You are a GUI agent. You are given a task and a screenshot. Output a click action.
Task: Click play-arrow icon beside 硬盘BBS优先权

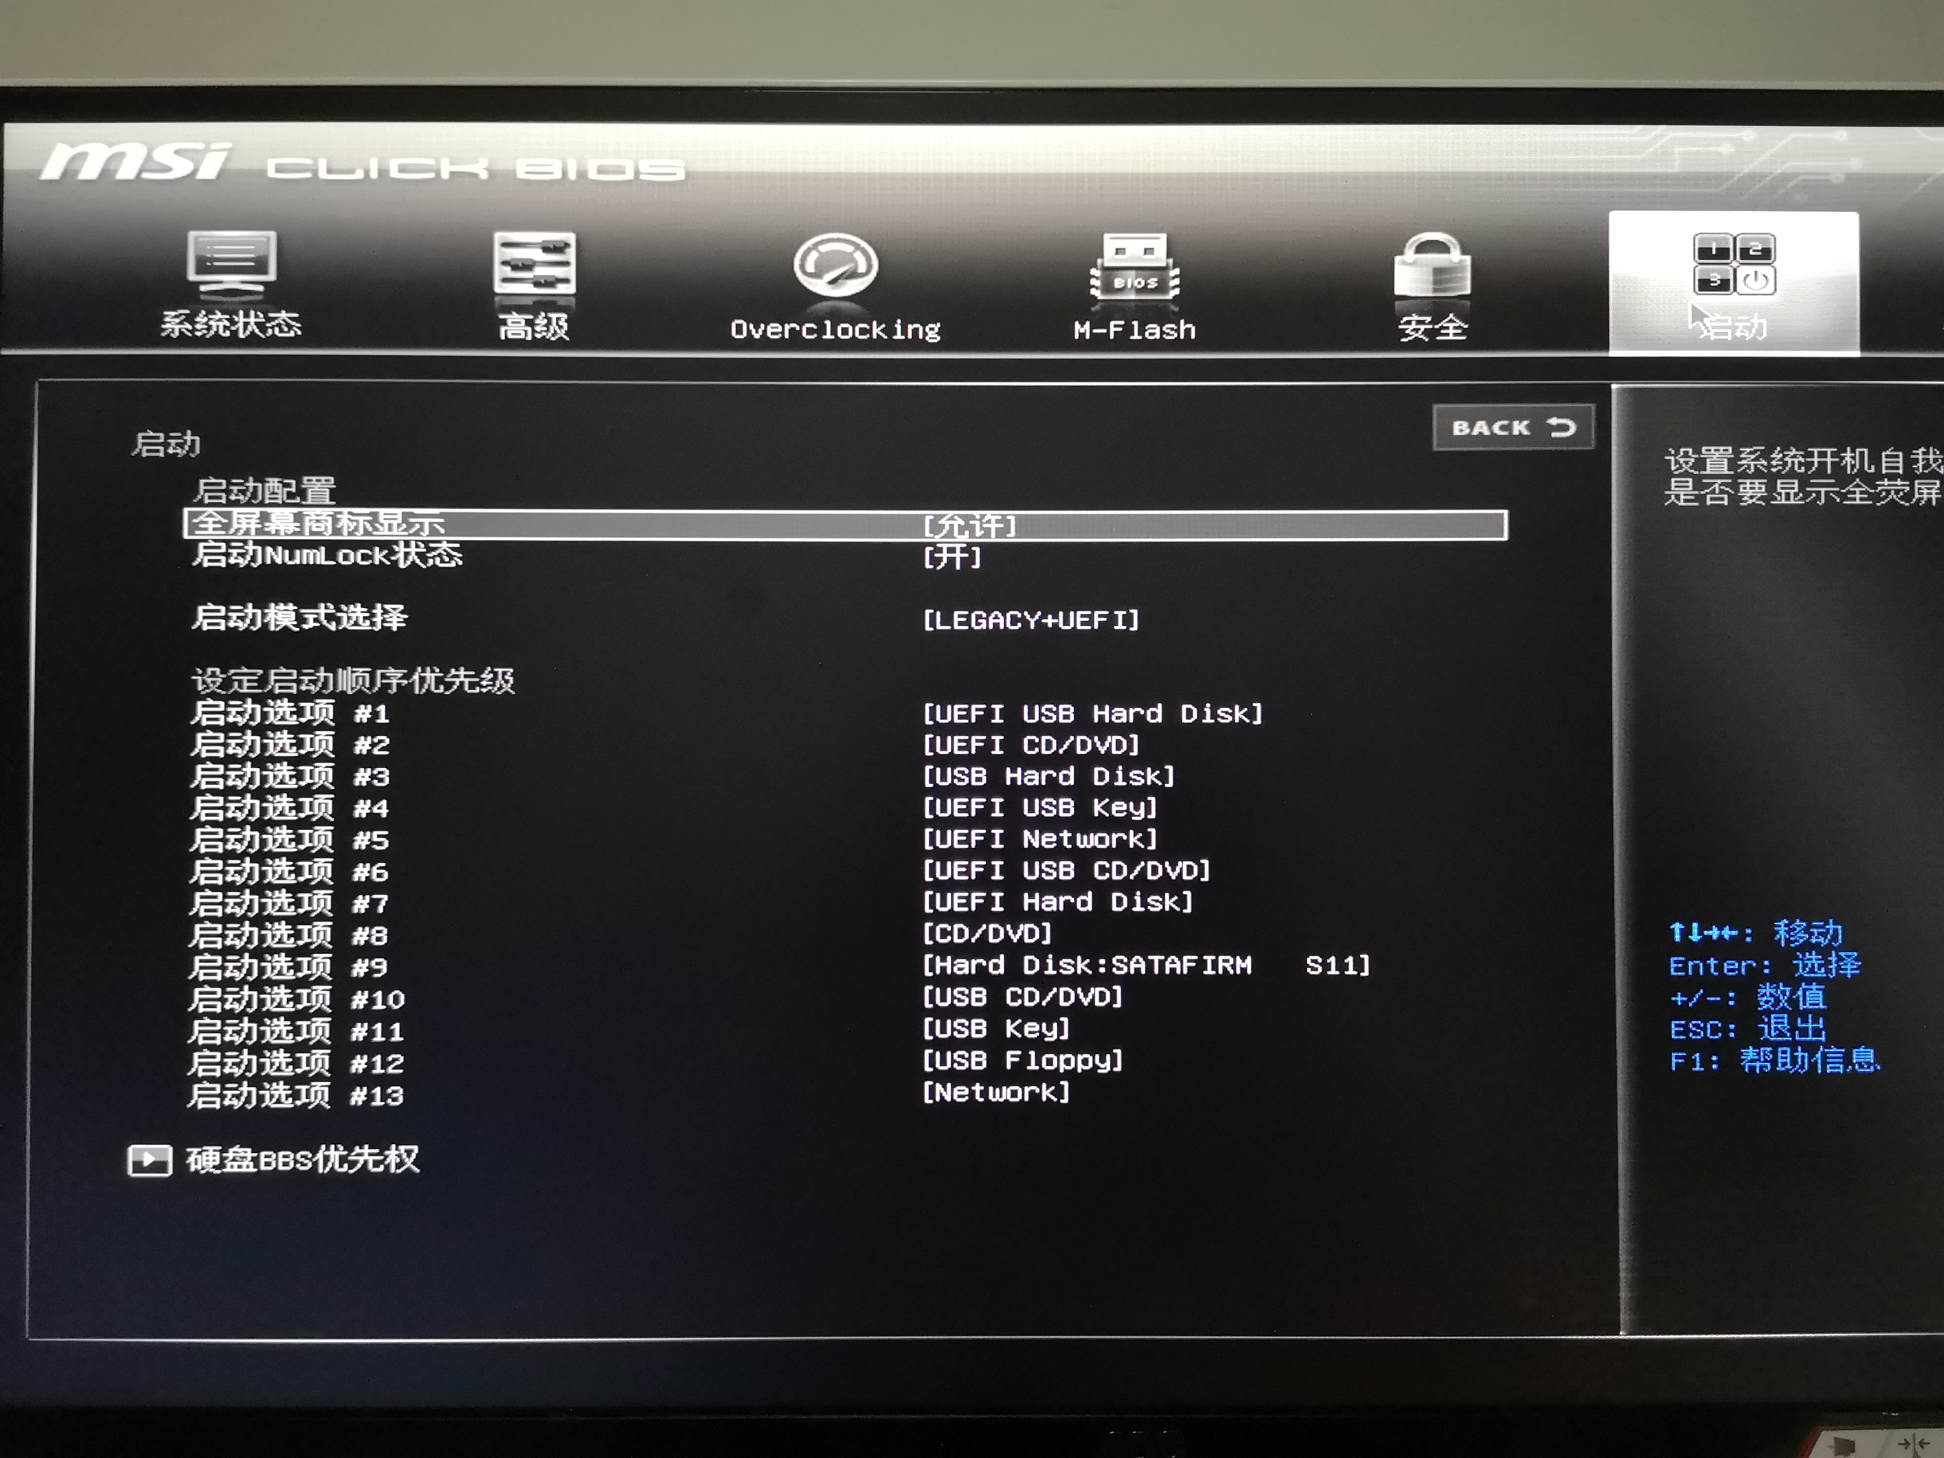(x=148, y=1160)
